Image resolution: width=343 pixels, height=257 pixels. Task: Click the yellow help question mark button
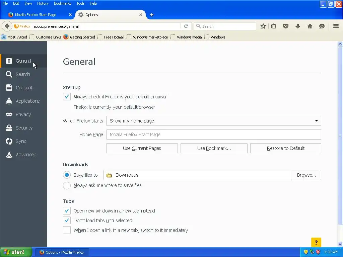pos(316,242)
